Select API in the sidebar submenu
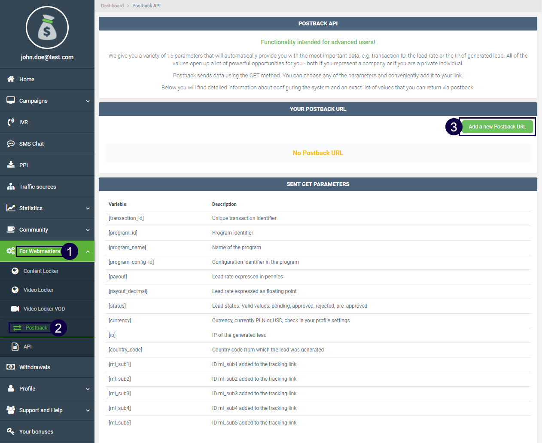Image resolution: width=542 pixels, height=443 pixels. pyautogui.click(x=27, y=347)
